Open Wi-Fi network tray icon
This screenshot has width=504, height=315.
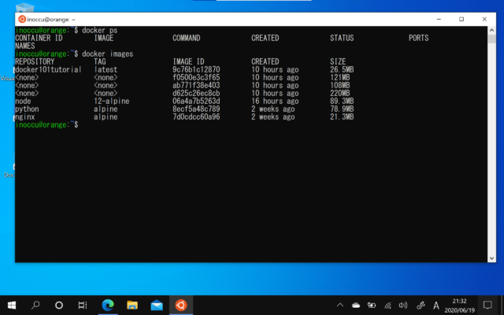(387, 306)
